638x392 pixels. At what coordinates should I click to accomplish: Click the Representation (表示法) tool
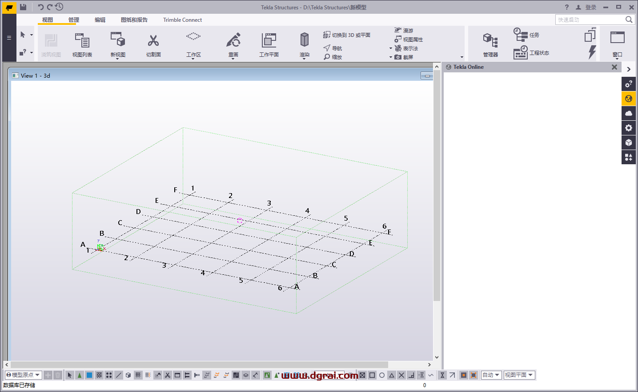[x=406, y=48]
